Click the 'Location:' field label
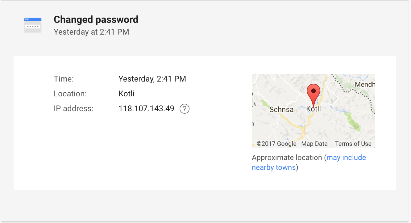Viewport: 411px width, 223px height. [70, 94]
